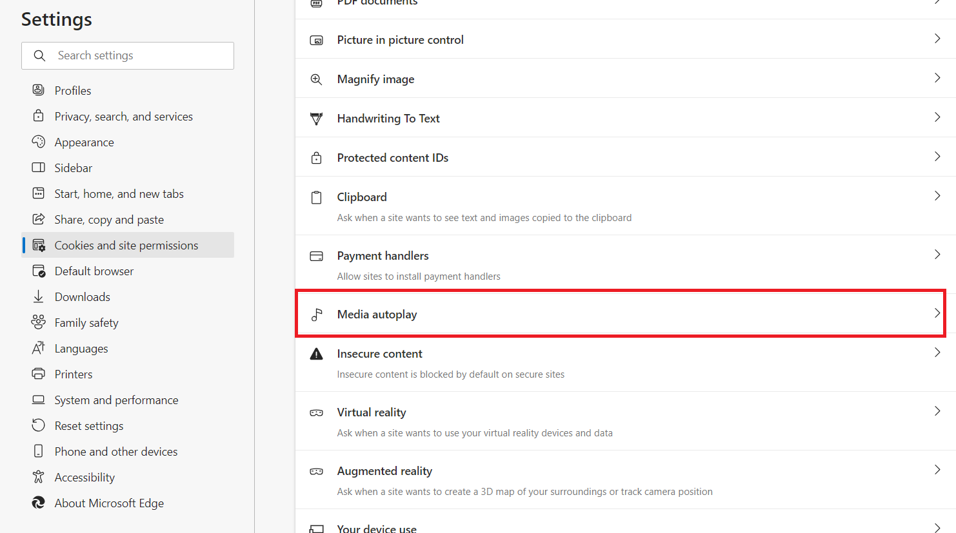Click the Family safety icon
The image size is (956, 533).
click(x=39, y=322)
